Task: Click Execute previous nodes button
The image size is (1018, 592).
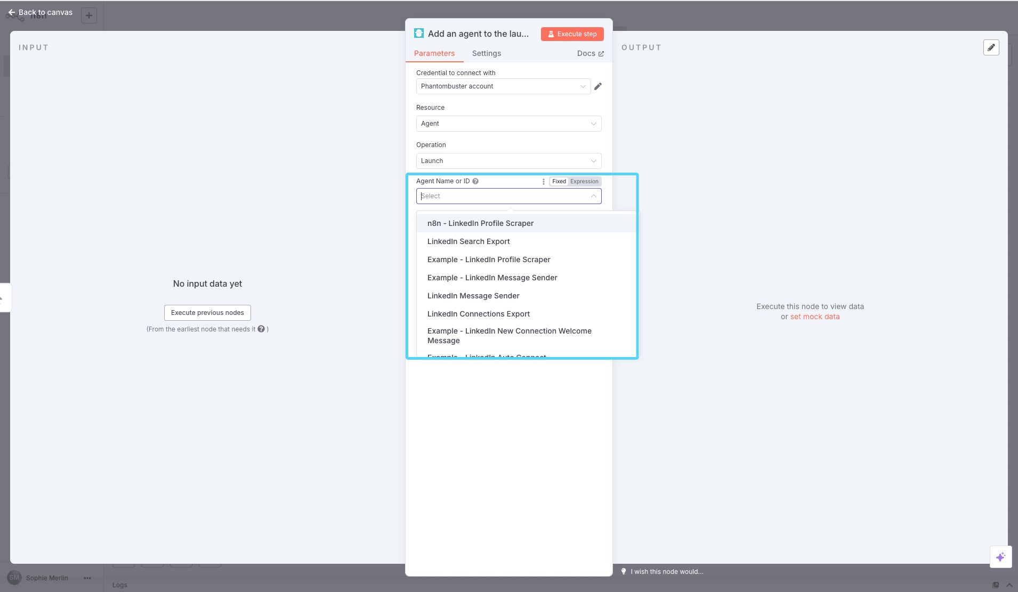Action: coord(207,313)
